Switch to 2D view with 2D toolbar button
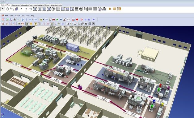Screen dimensions: 194x118 (x=46, y=20)
